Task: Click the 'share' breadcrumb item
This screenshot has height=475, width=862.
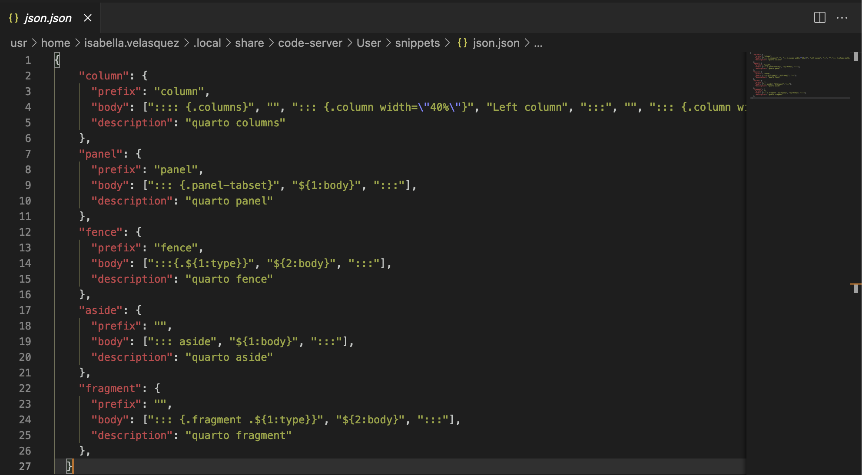Action: [249, 43]
